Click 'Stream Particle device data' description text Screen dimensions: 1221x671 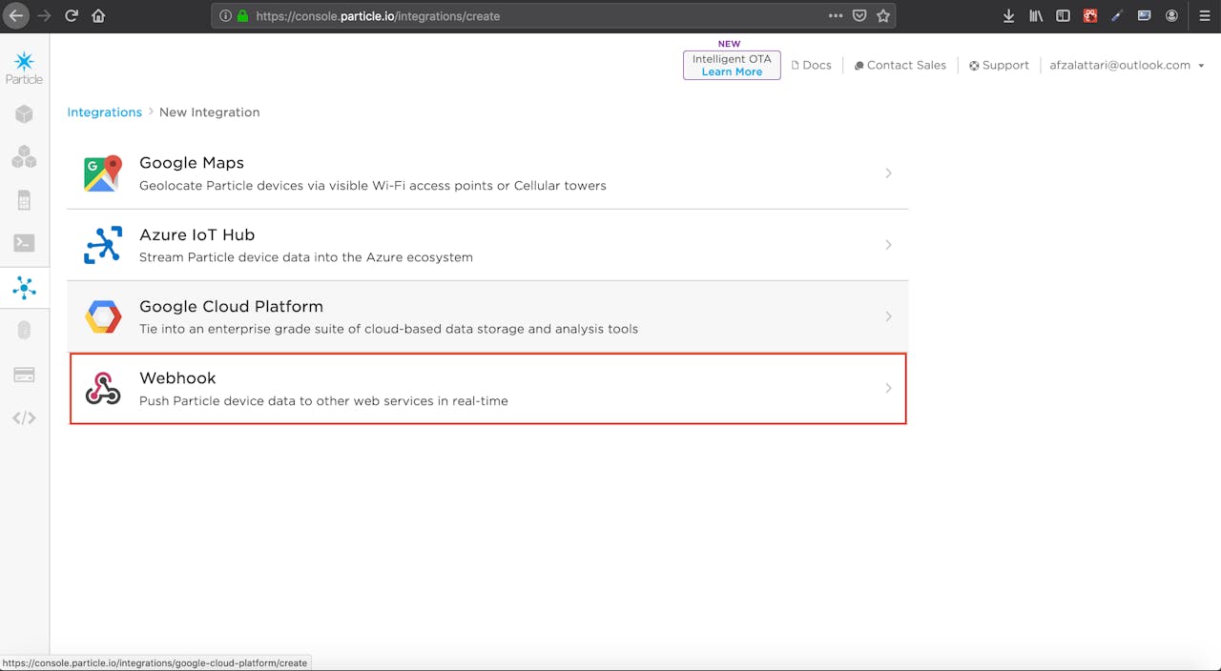click(x=306, y=257)
